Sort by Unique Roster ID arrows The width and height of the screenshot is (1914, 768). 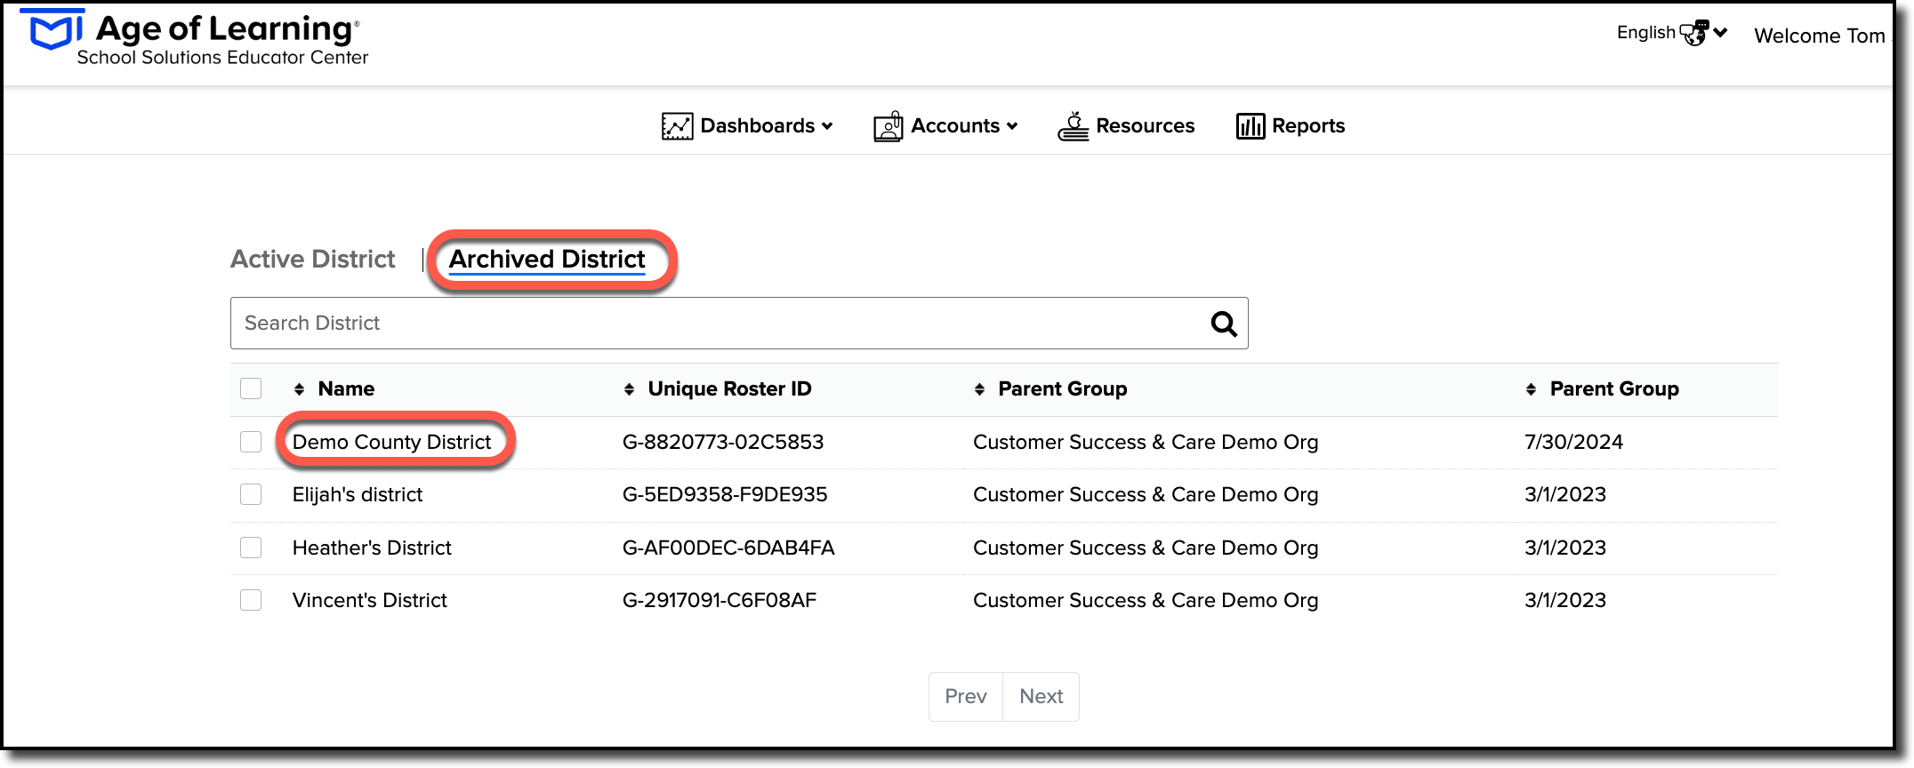[x=629, y=389]
